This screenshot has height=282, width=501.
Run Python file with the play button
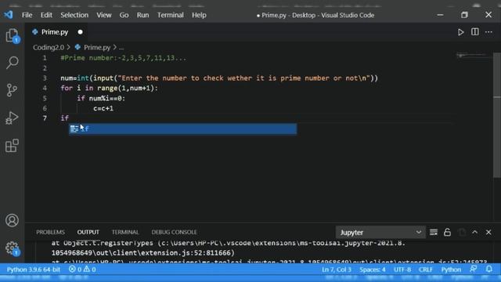[460, 32]
